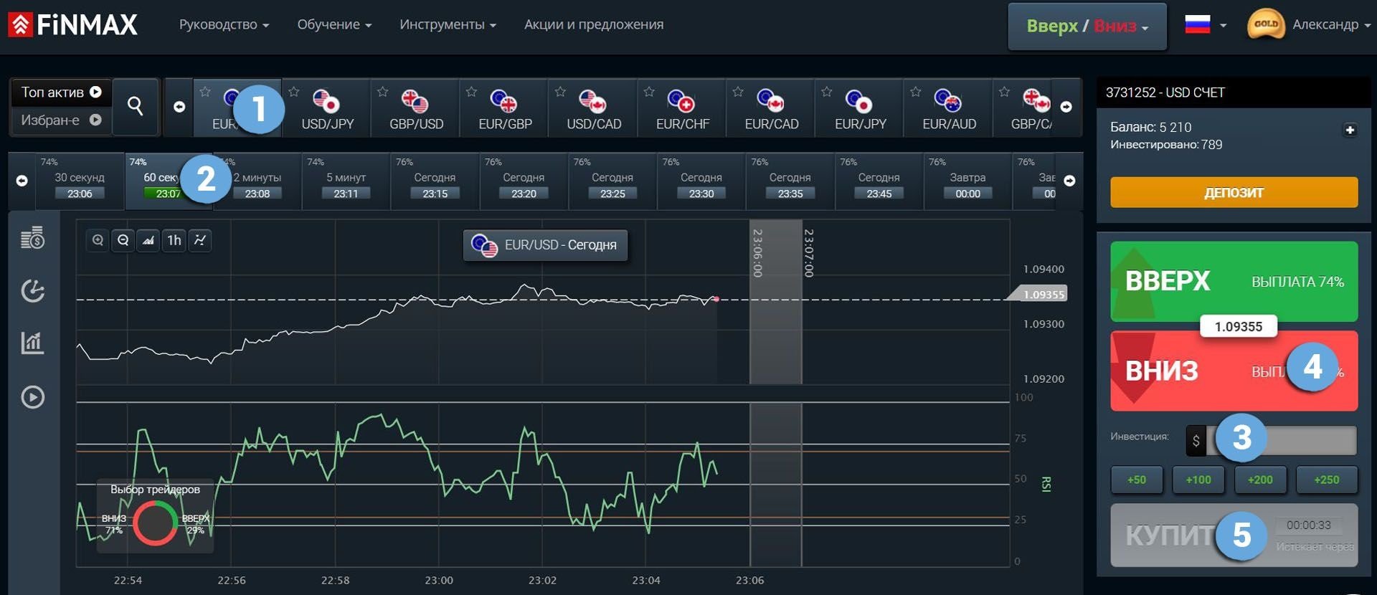Favorite the EUR/USD asset star
This screenshot has width=1377, height=595.
click(x=205, y=92)
